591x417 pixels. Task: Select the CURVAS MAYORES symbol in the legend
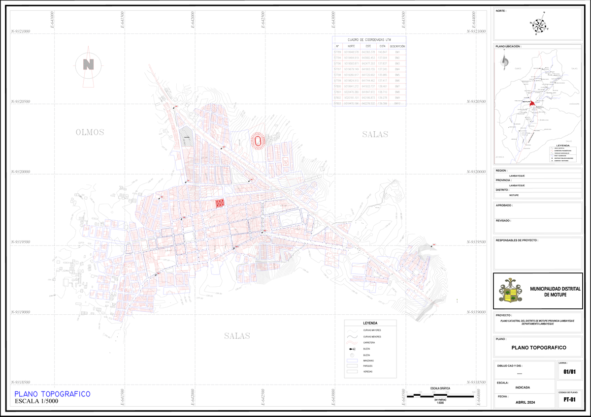(351, 330)
